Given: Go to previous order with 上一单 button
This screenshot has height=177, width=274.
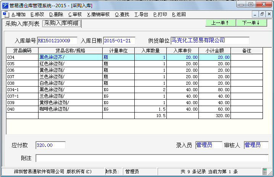Looking at the screenshot, I should 220,23.
